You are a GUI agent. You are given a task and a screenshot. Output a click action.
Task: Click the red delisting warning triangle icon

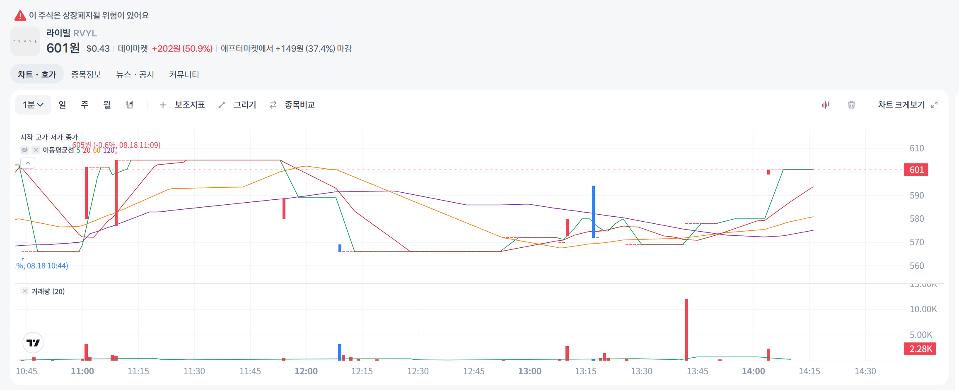coord(20,16)
